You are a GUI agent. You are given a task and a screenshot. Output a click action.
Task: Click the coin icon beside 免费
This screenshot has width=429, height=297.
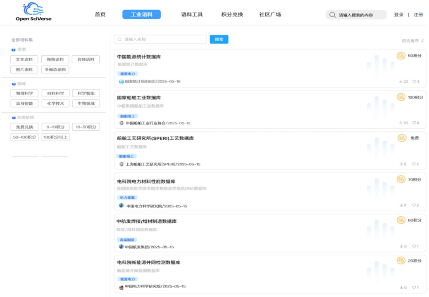tap(402, 138)
